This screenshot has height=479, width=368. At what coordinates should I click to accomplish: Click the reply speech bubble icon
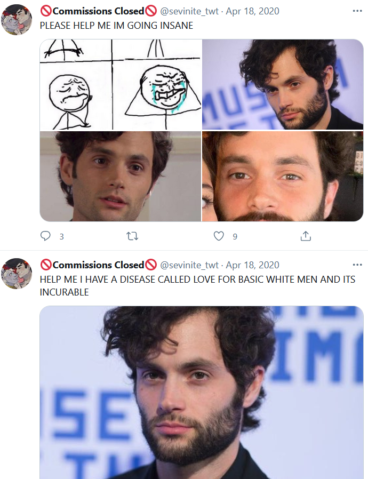[x=45, y=236]
